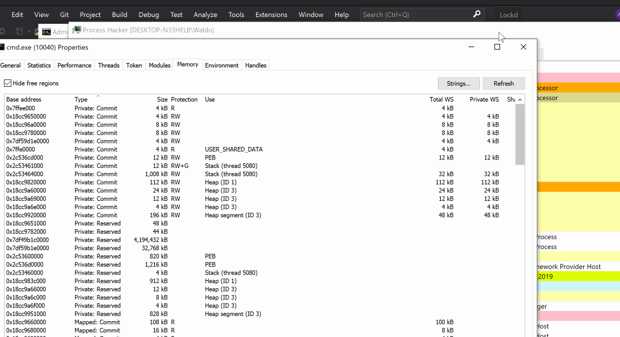The height and width of the screenshot is (337, 620).
Task: Open the Git menu
Action: [x=65, y=15]
